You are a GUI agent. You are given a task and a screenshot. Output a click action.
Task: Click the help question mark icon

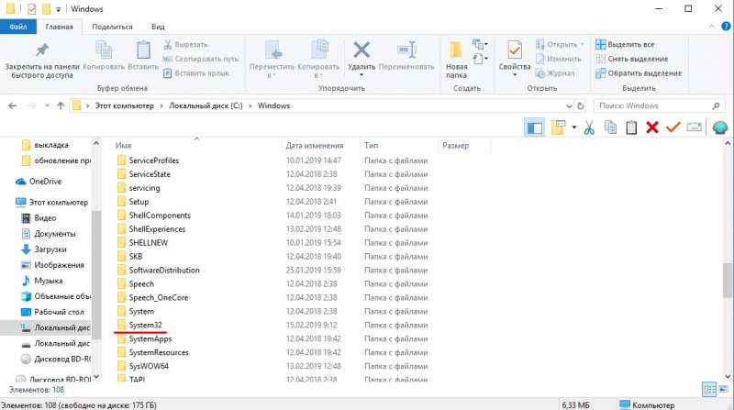[x=726, y=27]
